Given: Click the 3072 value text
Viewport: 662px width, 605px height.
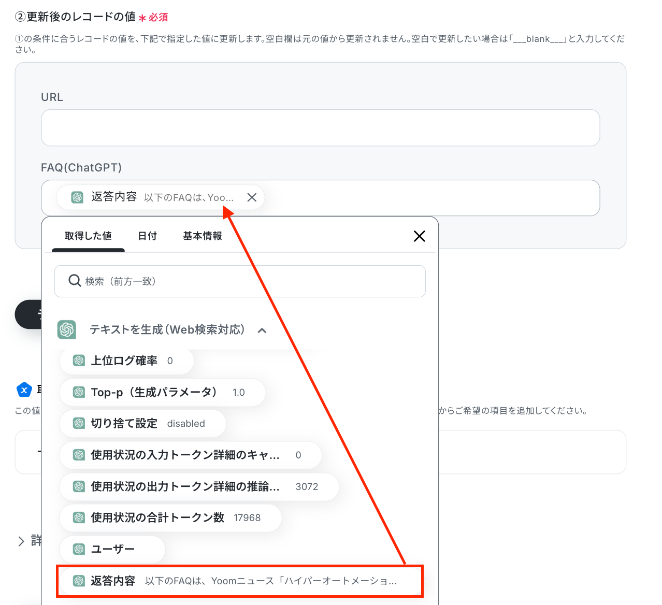Looking at the screenshot, I should click(307, 487).
